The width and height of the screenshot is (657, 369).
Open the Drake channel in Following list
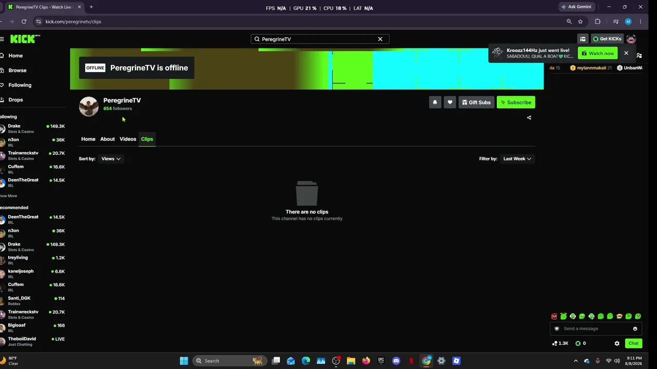point(33,129)
